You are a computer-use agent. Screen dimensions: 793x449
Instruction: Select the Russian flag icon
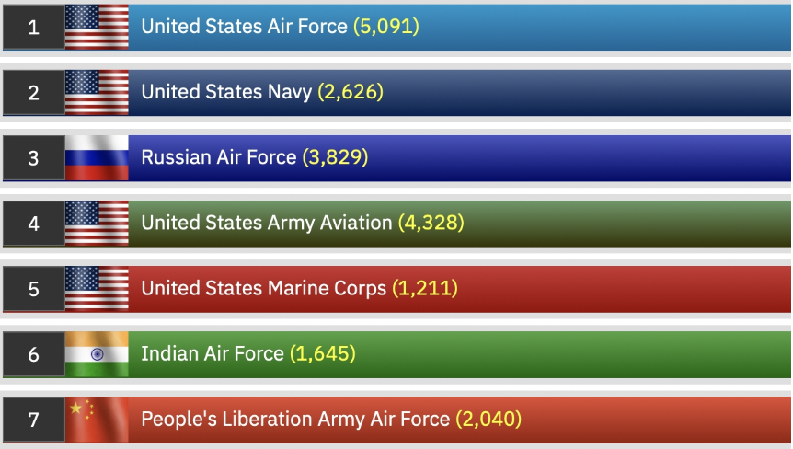[97, 157]
